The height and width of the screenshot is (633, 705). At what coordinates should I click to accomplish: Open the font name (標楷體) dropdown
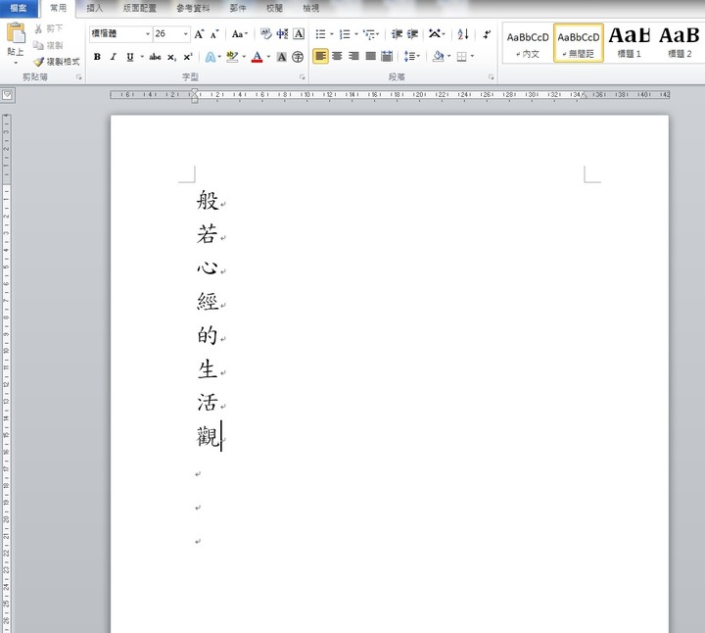148,33
